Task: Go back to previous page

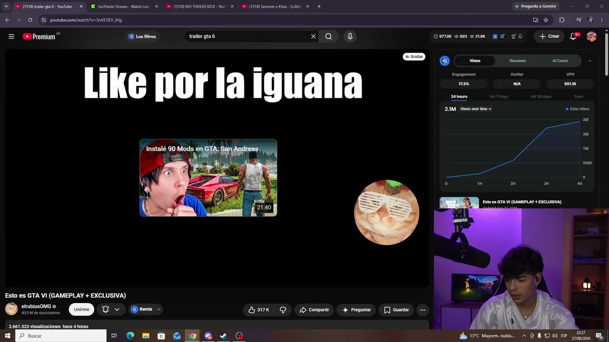Action: coord(7,20)
